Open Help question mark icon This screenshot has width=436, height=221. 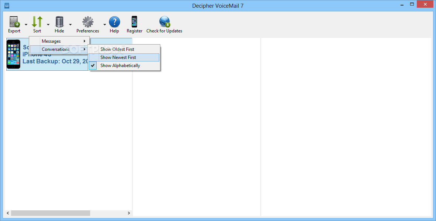click(114, 22)
